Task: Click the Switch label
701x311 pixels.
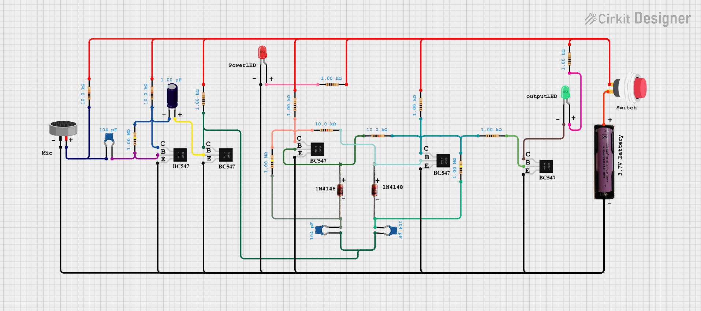Action: click(626, 108)
